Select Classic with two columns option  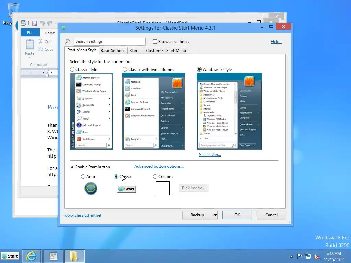[x=125, y=69]
